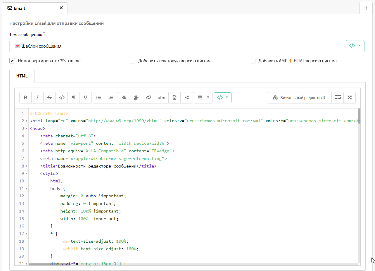Check Добавить текстовую версию письма

[x=133, y=61]
